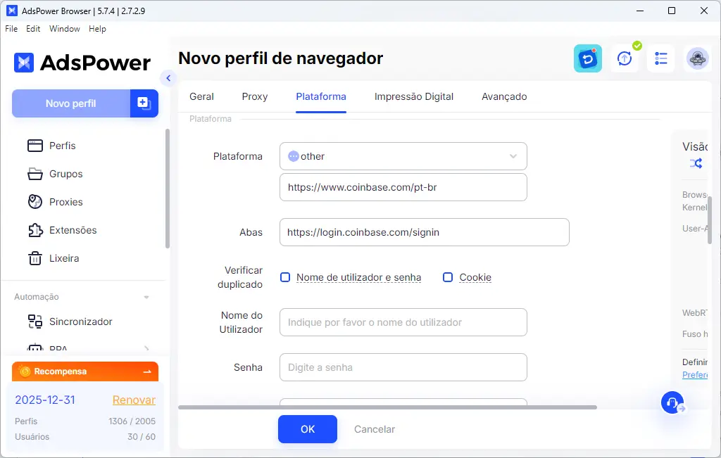Click the shuffle randomize icon under Visão
Viewport: 721px width, 458px height.
(696, 163)
